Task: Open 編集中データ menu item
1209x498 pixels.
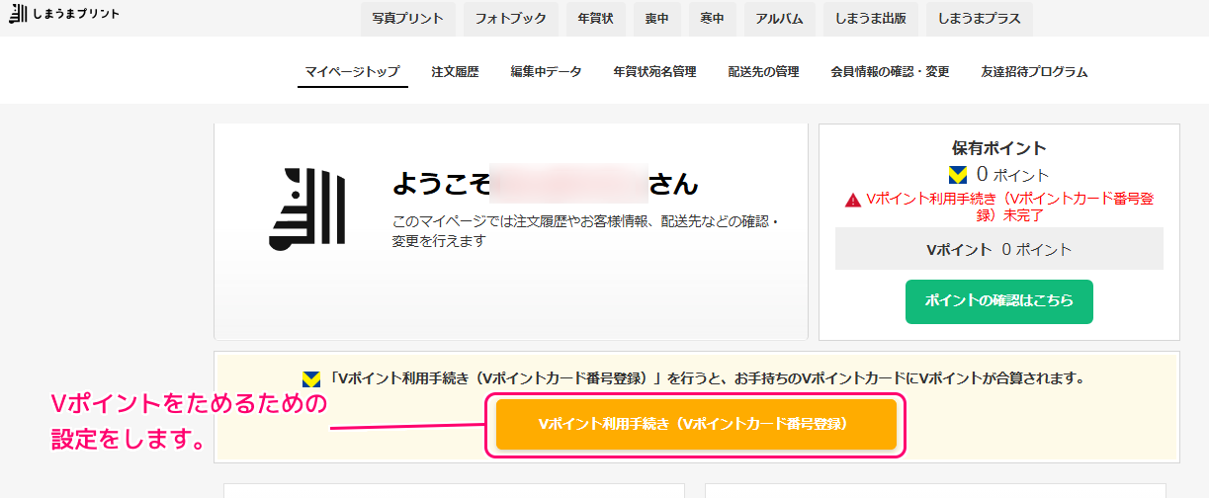Action: (x=546, y=72)
